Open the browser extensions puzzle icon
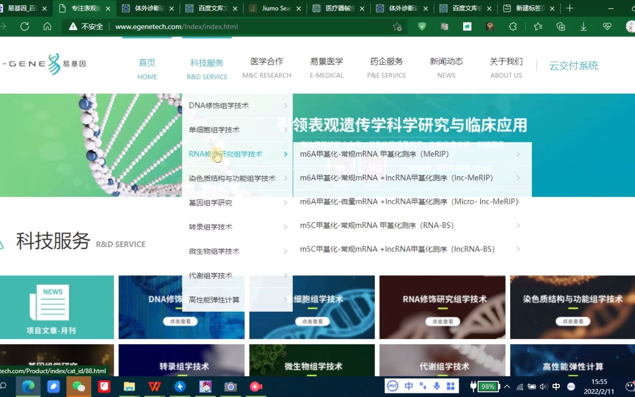The height and width of the screenshot is (397, 635). pos(513,26)
